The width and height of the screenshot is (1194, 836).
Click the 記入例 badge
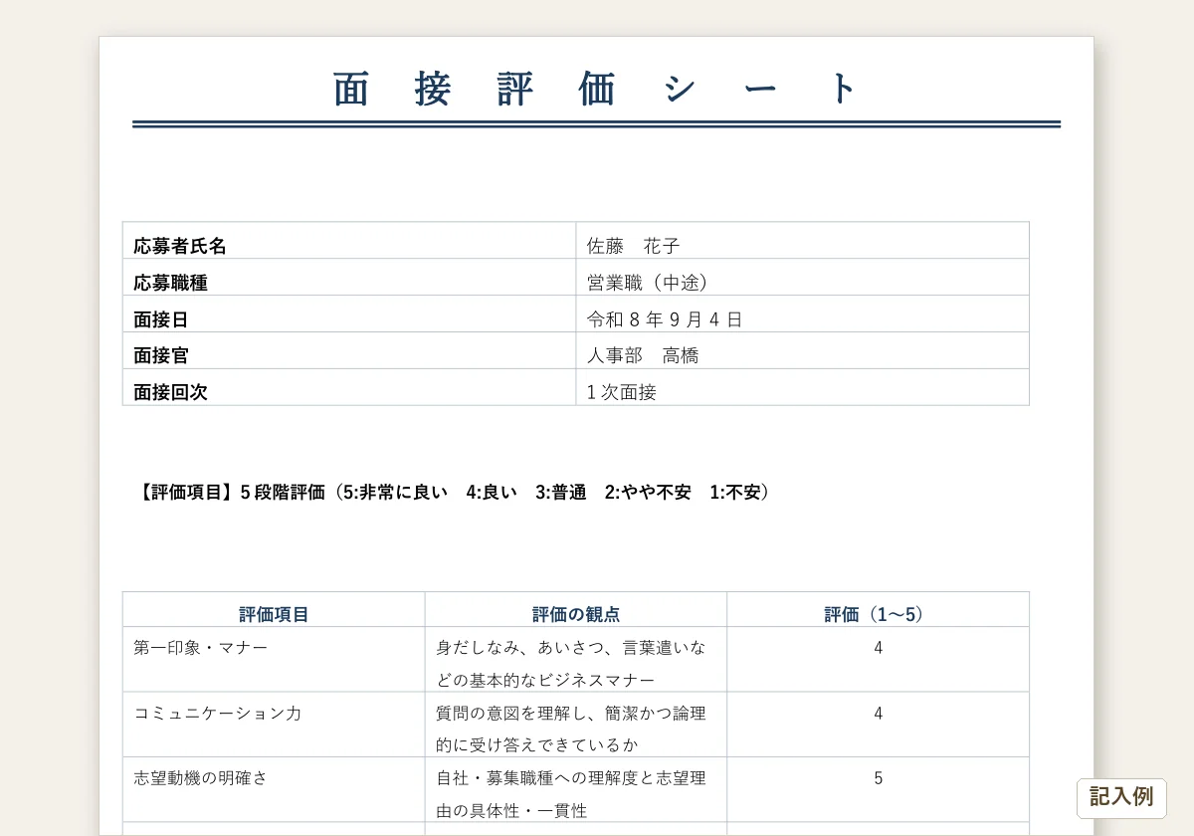pos(1121,797)
